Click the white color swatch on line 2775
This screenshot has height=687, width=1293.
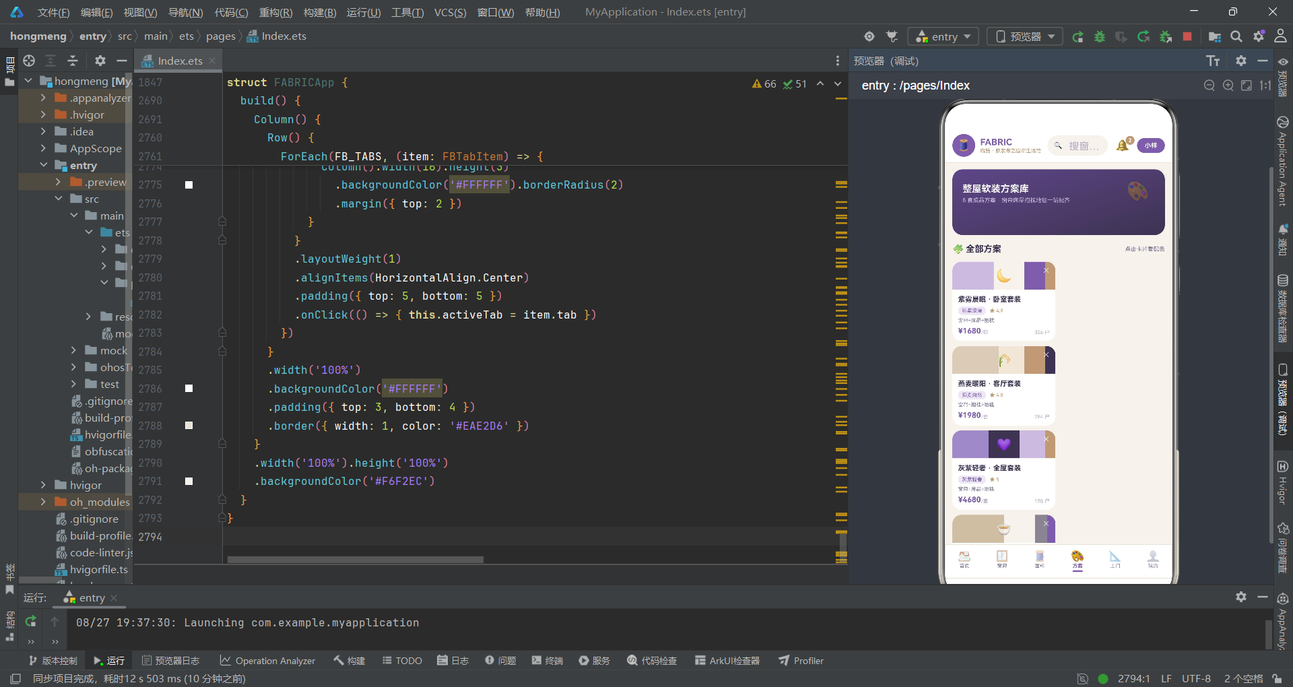189,185
